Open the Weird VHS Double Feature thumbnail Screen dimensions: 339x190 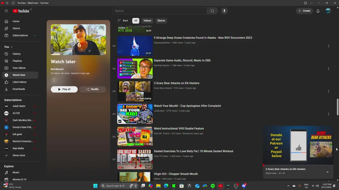135,137
